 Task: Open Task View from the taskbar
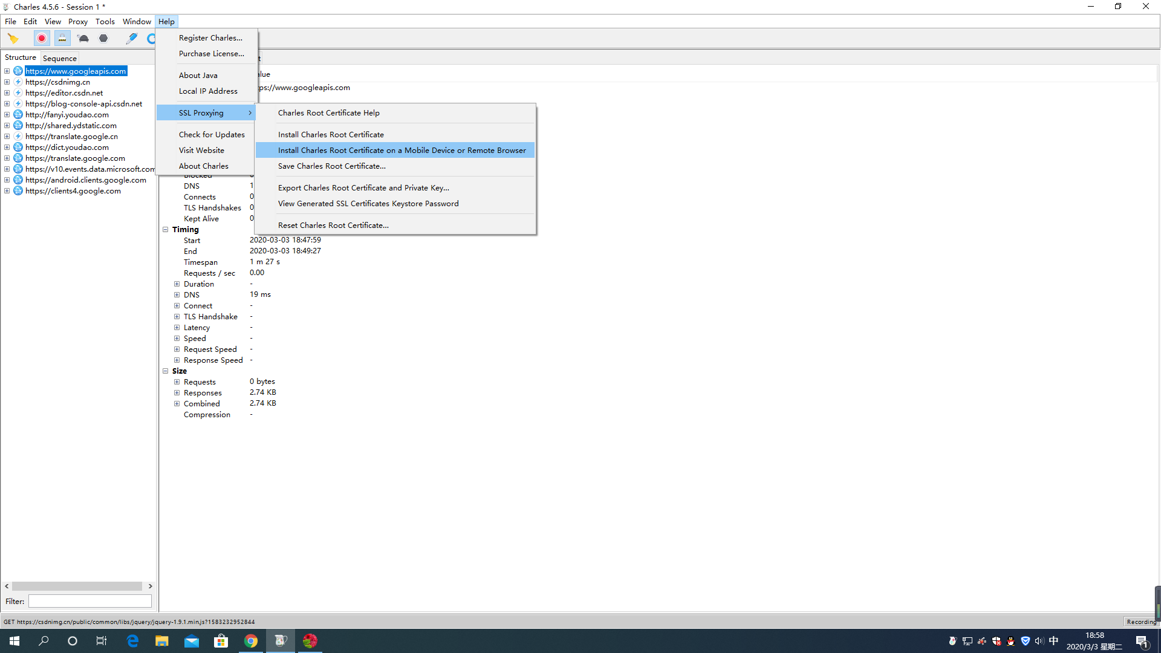pos(102,641)
